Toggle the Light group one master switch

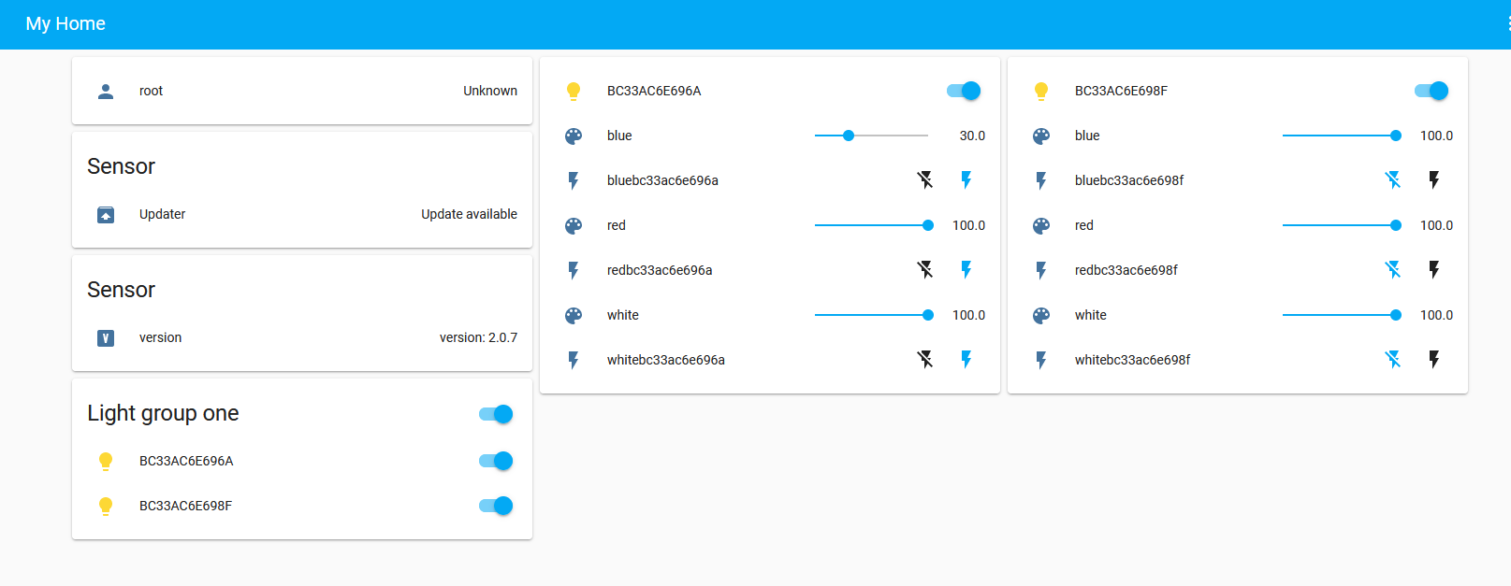[x=496, y=414]
